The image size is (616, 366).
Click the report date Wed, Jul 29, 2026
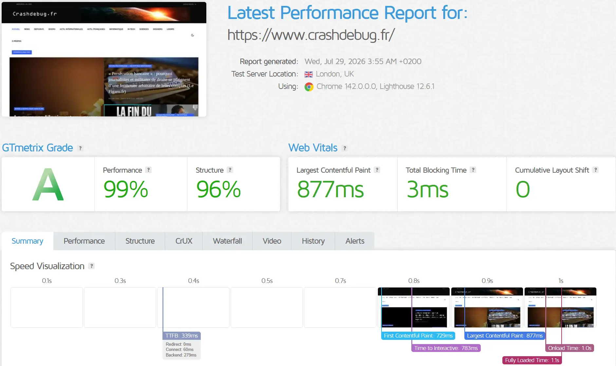[363, 61]
